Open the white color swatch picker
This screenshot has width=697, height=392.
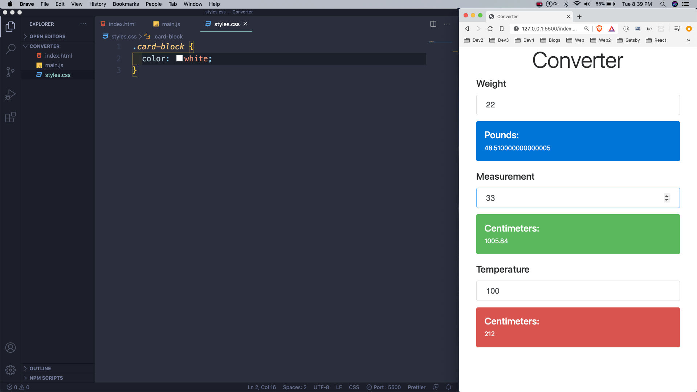point(179,58)
